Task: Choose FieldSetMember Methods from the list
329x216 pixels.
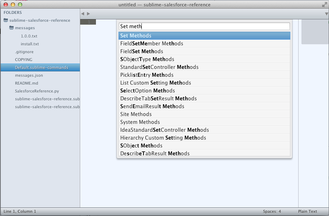Action: [x=204, y=44]
